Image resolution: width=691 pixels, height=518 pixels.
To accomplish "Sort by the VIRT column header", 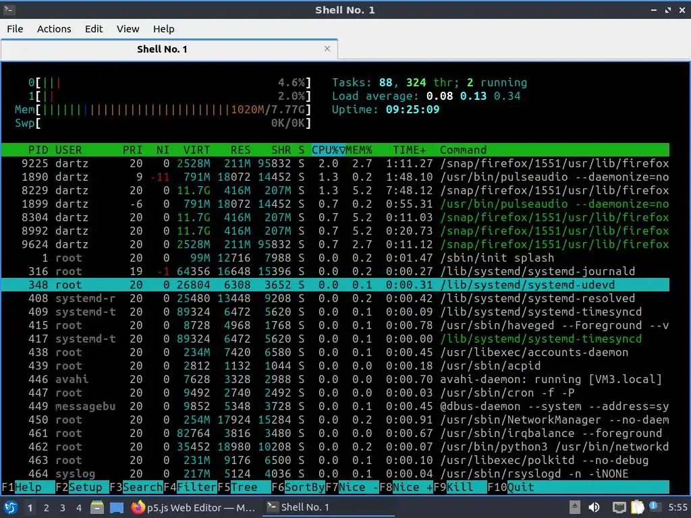I will coord(196,150).
